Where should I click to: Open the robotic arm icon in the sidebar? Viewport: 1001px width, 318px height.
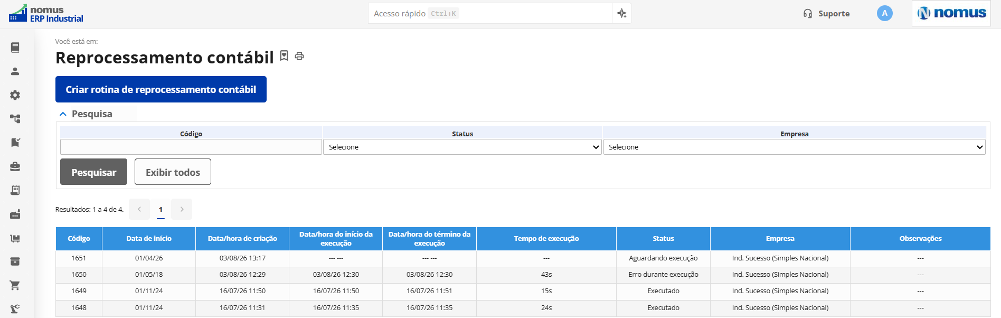pyautogui.click(x=15, y=309)
